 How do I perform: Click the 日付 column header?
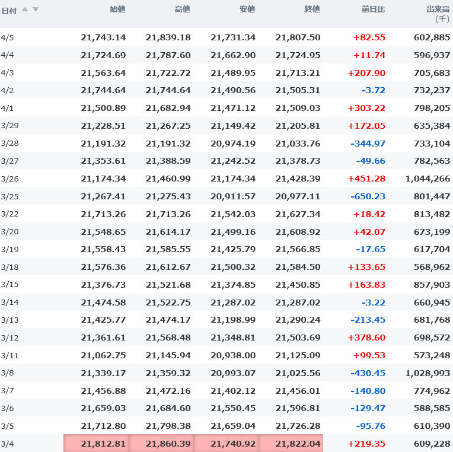[9, 9]
